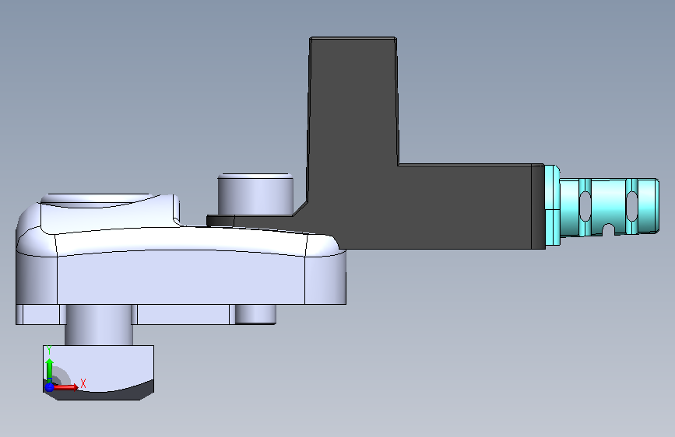Viewport: 675px width, 437px height.
Task: Click the blue Z axis origin ball
Action: 50,387
